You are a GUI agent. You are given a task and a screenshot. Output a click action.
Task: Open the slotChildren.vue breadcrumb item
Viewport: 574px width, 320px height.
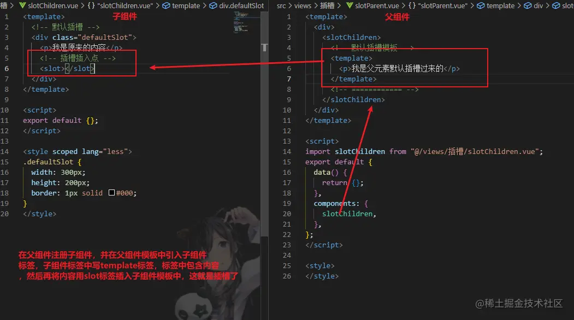pos(53,5)
